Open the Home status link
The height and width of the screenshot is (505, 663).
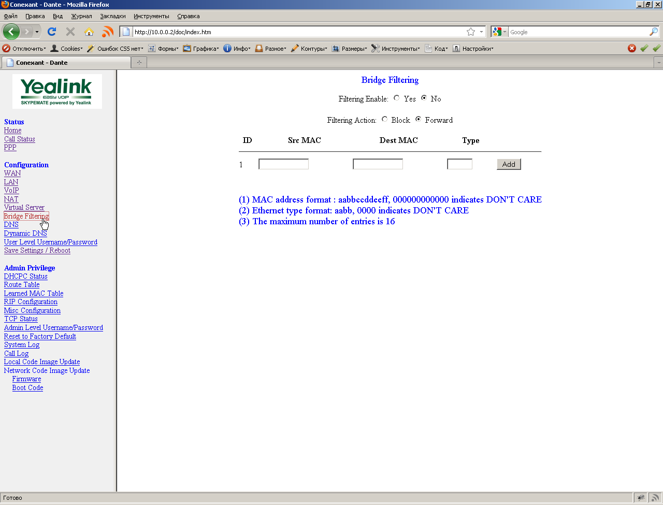[x=13, y=130]
